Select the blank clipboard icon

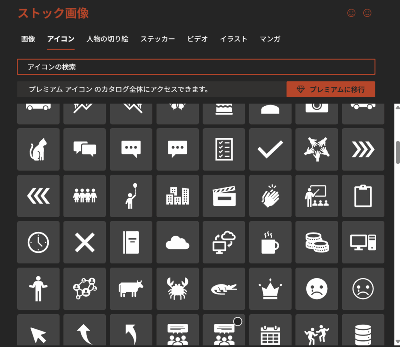[363, 196]
